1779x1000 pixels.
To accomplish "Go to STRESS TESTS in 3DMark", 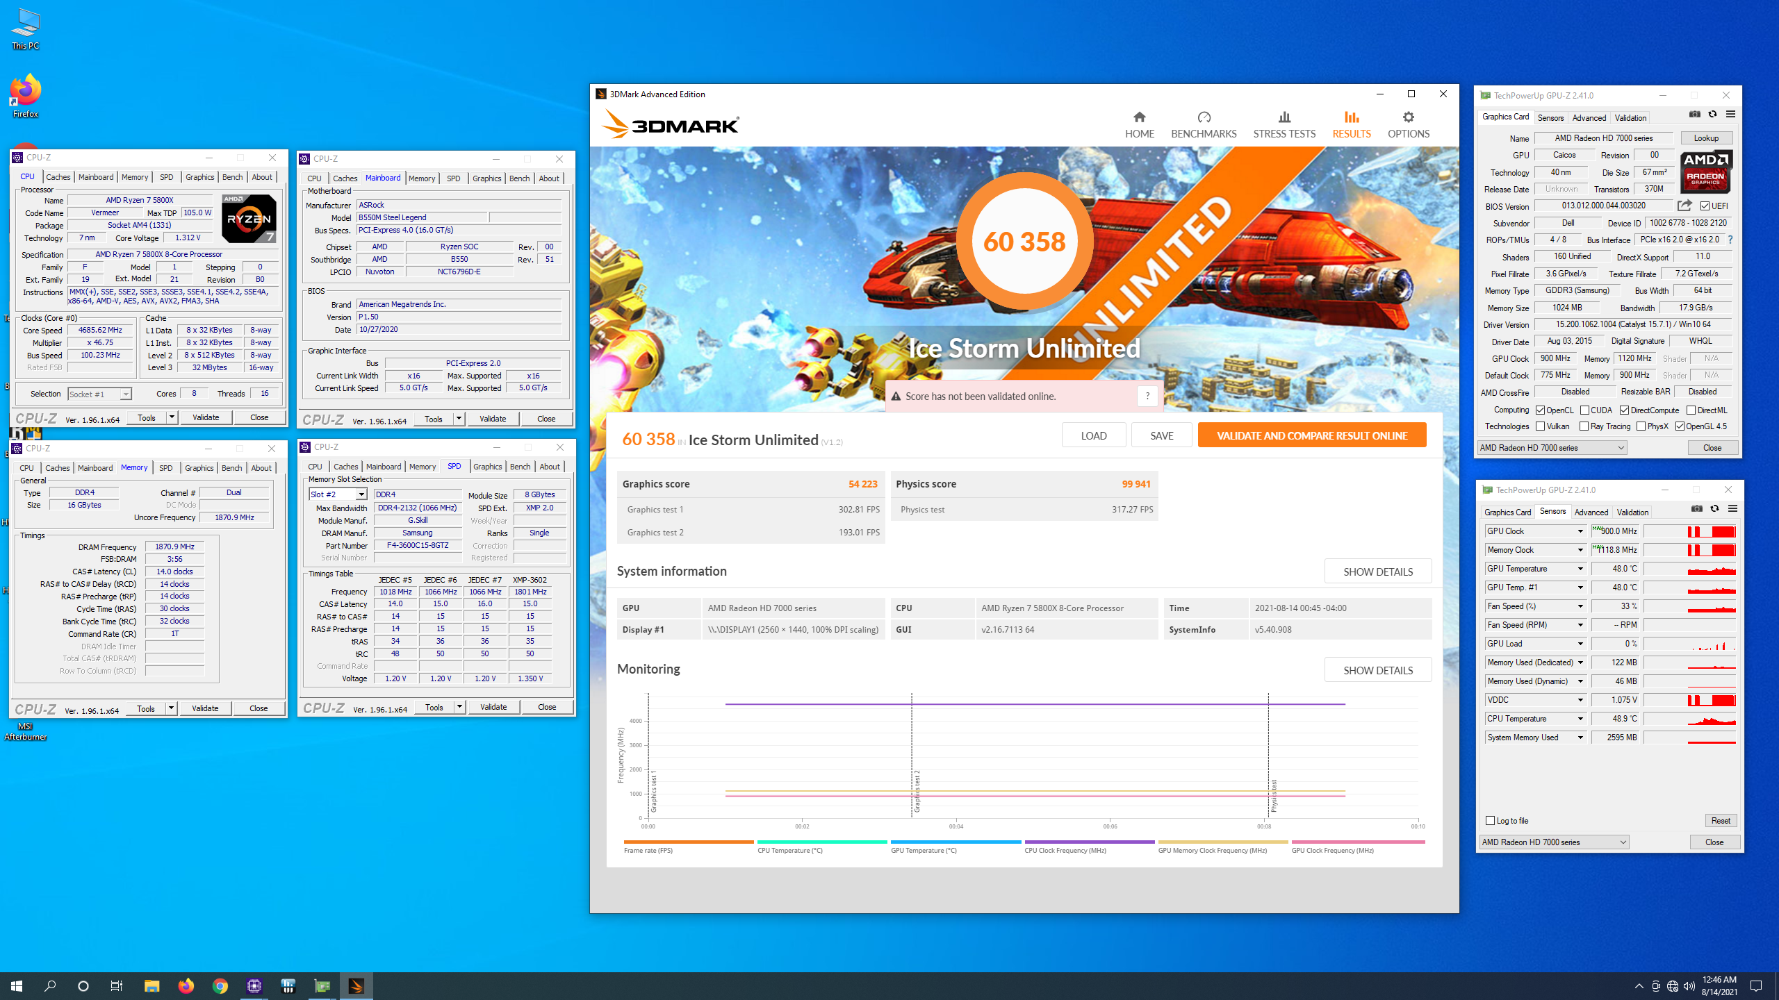I will 1284,125.
